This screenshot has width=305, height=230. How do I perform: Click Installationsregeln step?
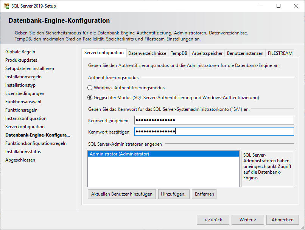click(x=23, y=77)
